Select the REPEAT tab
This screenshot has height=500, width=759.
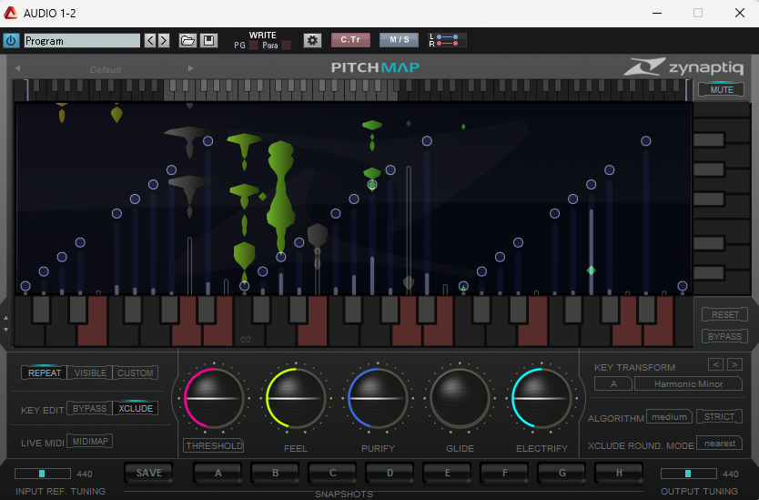[x=44, y=372]
